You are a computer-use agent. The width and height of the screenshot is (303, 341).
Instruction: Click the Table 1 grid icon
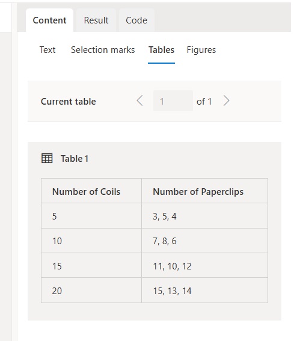click(47, 158)
